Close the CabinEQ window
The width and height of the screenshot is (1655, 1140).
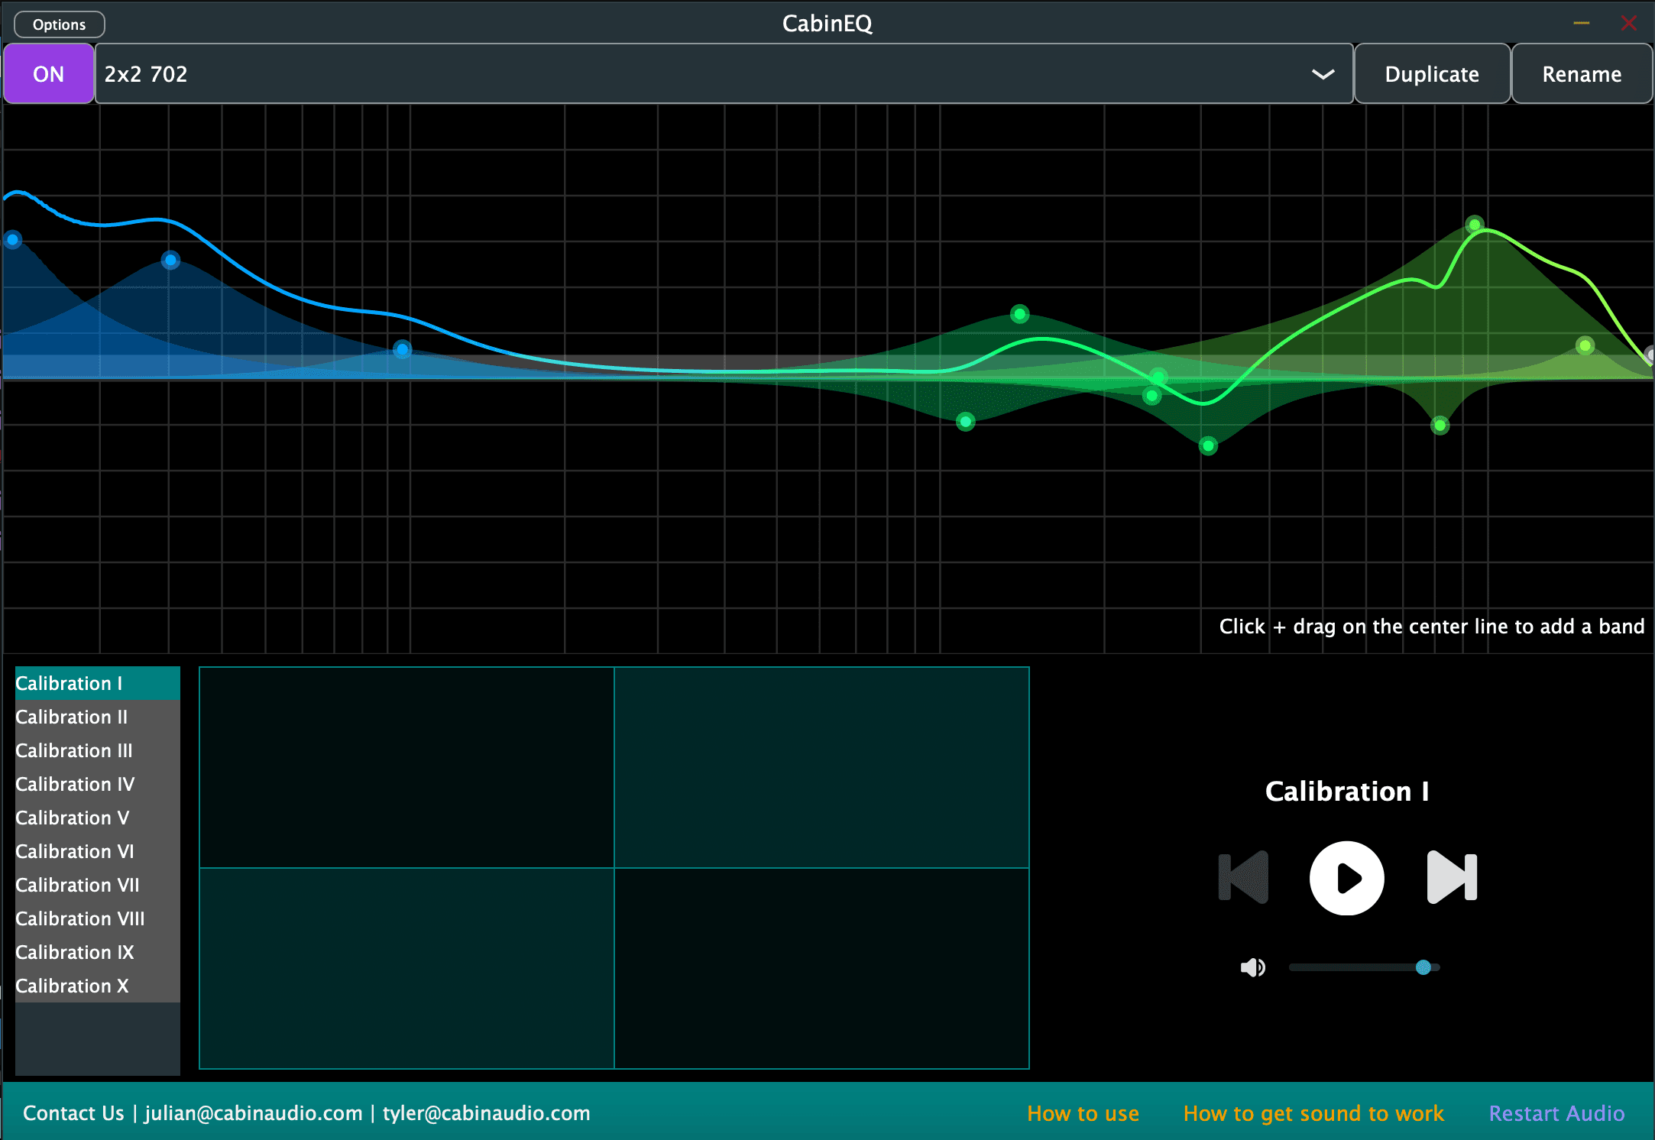coord(1628,24)
